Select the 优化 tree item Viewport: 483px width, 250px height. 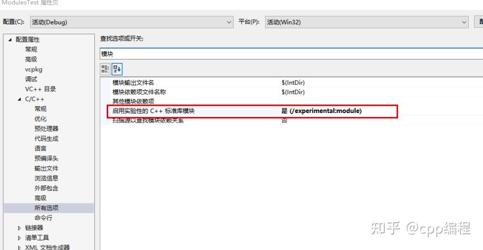(40, 118)
